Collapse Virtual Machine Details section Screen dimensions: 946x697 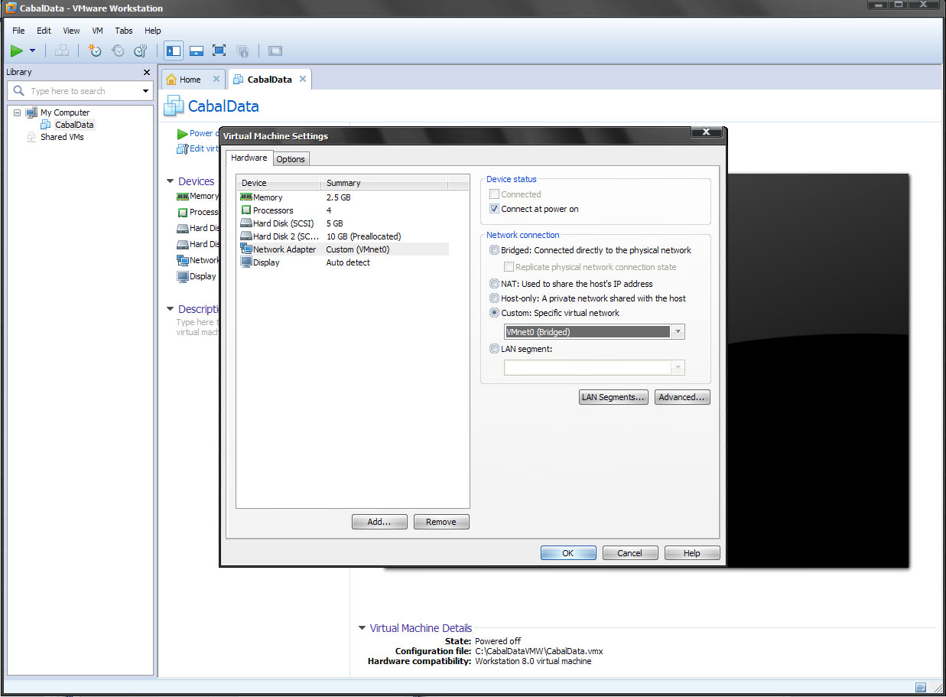click(x=362, y=628)
